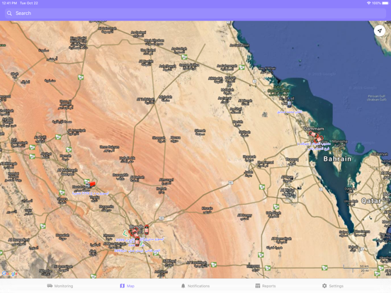Screen dimensions: 391x293
Task: Tap the battery indicator in status bar
Action: pyautogui.click(x=385, y=4)
